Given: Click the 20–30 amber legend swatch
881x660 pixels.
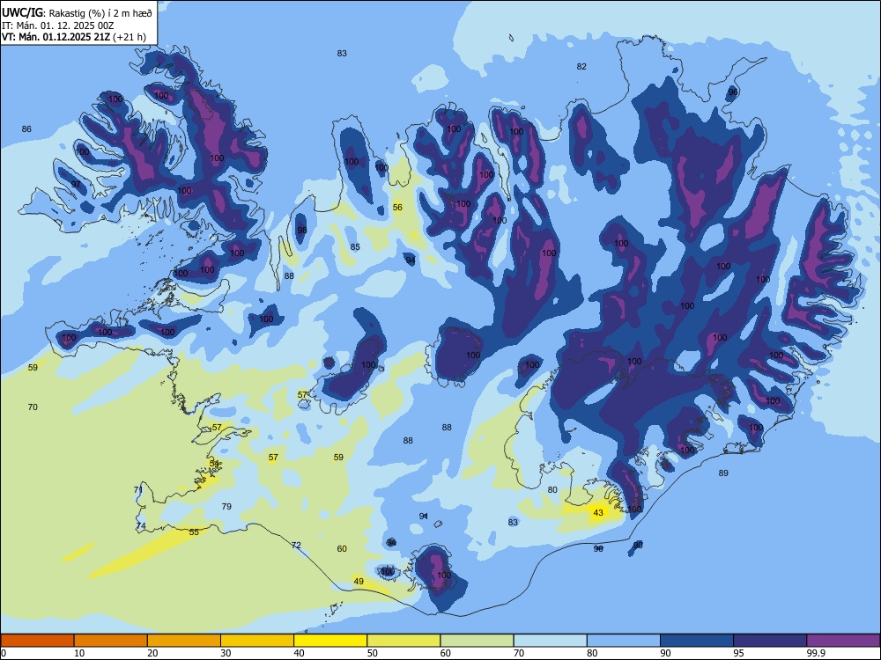Looking at the screenshot, I should pyautogui.click(x=184, y=641).
